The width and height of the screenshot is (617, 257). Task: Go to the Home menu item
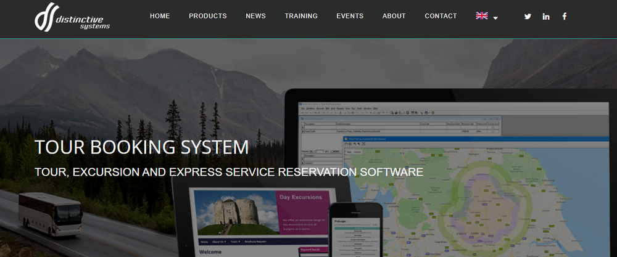(160, 16)
